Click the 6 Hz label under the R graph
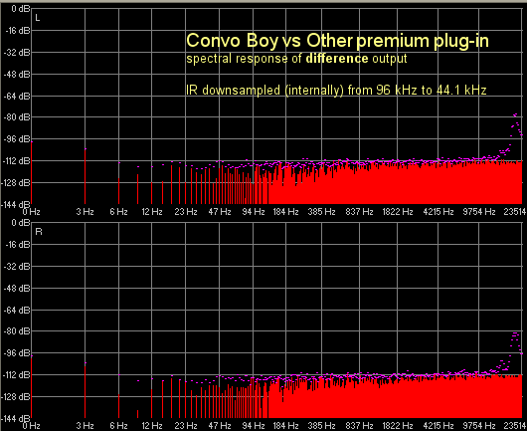 [118, 426]
